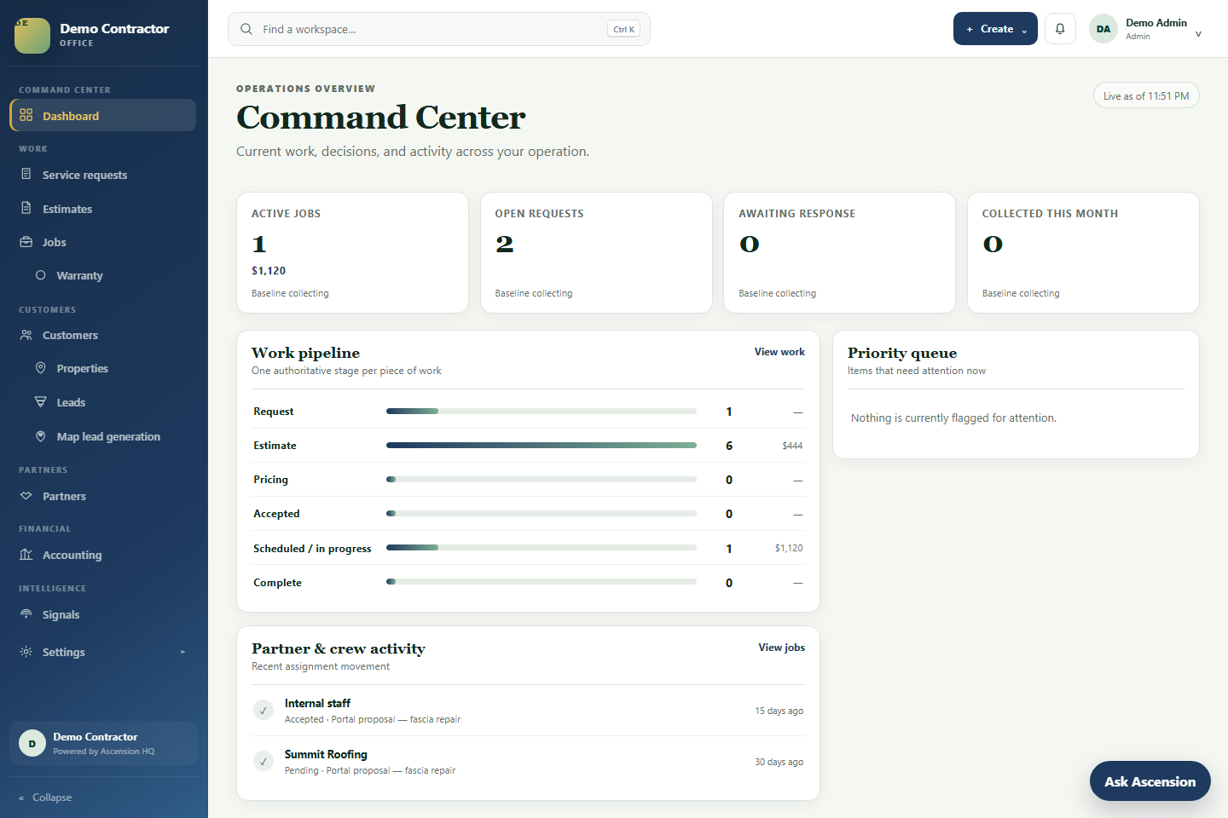Click the Warranty circle icon
This screenshot has height=818, width=1228.
point(40,275)
